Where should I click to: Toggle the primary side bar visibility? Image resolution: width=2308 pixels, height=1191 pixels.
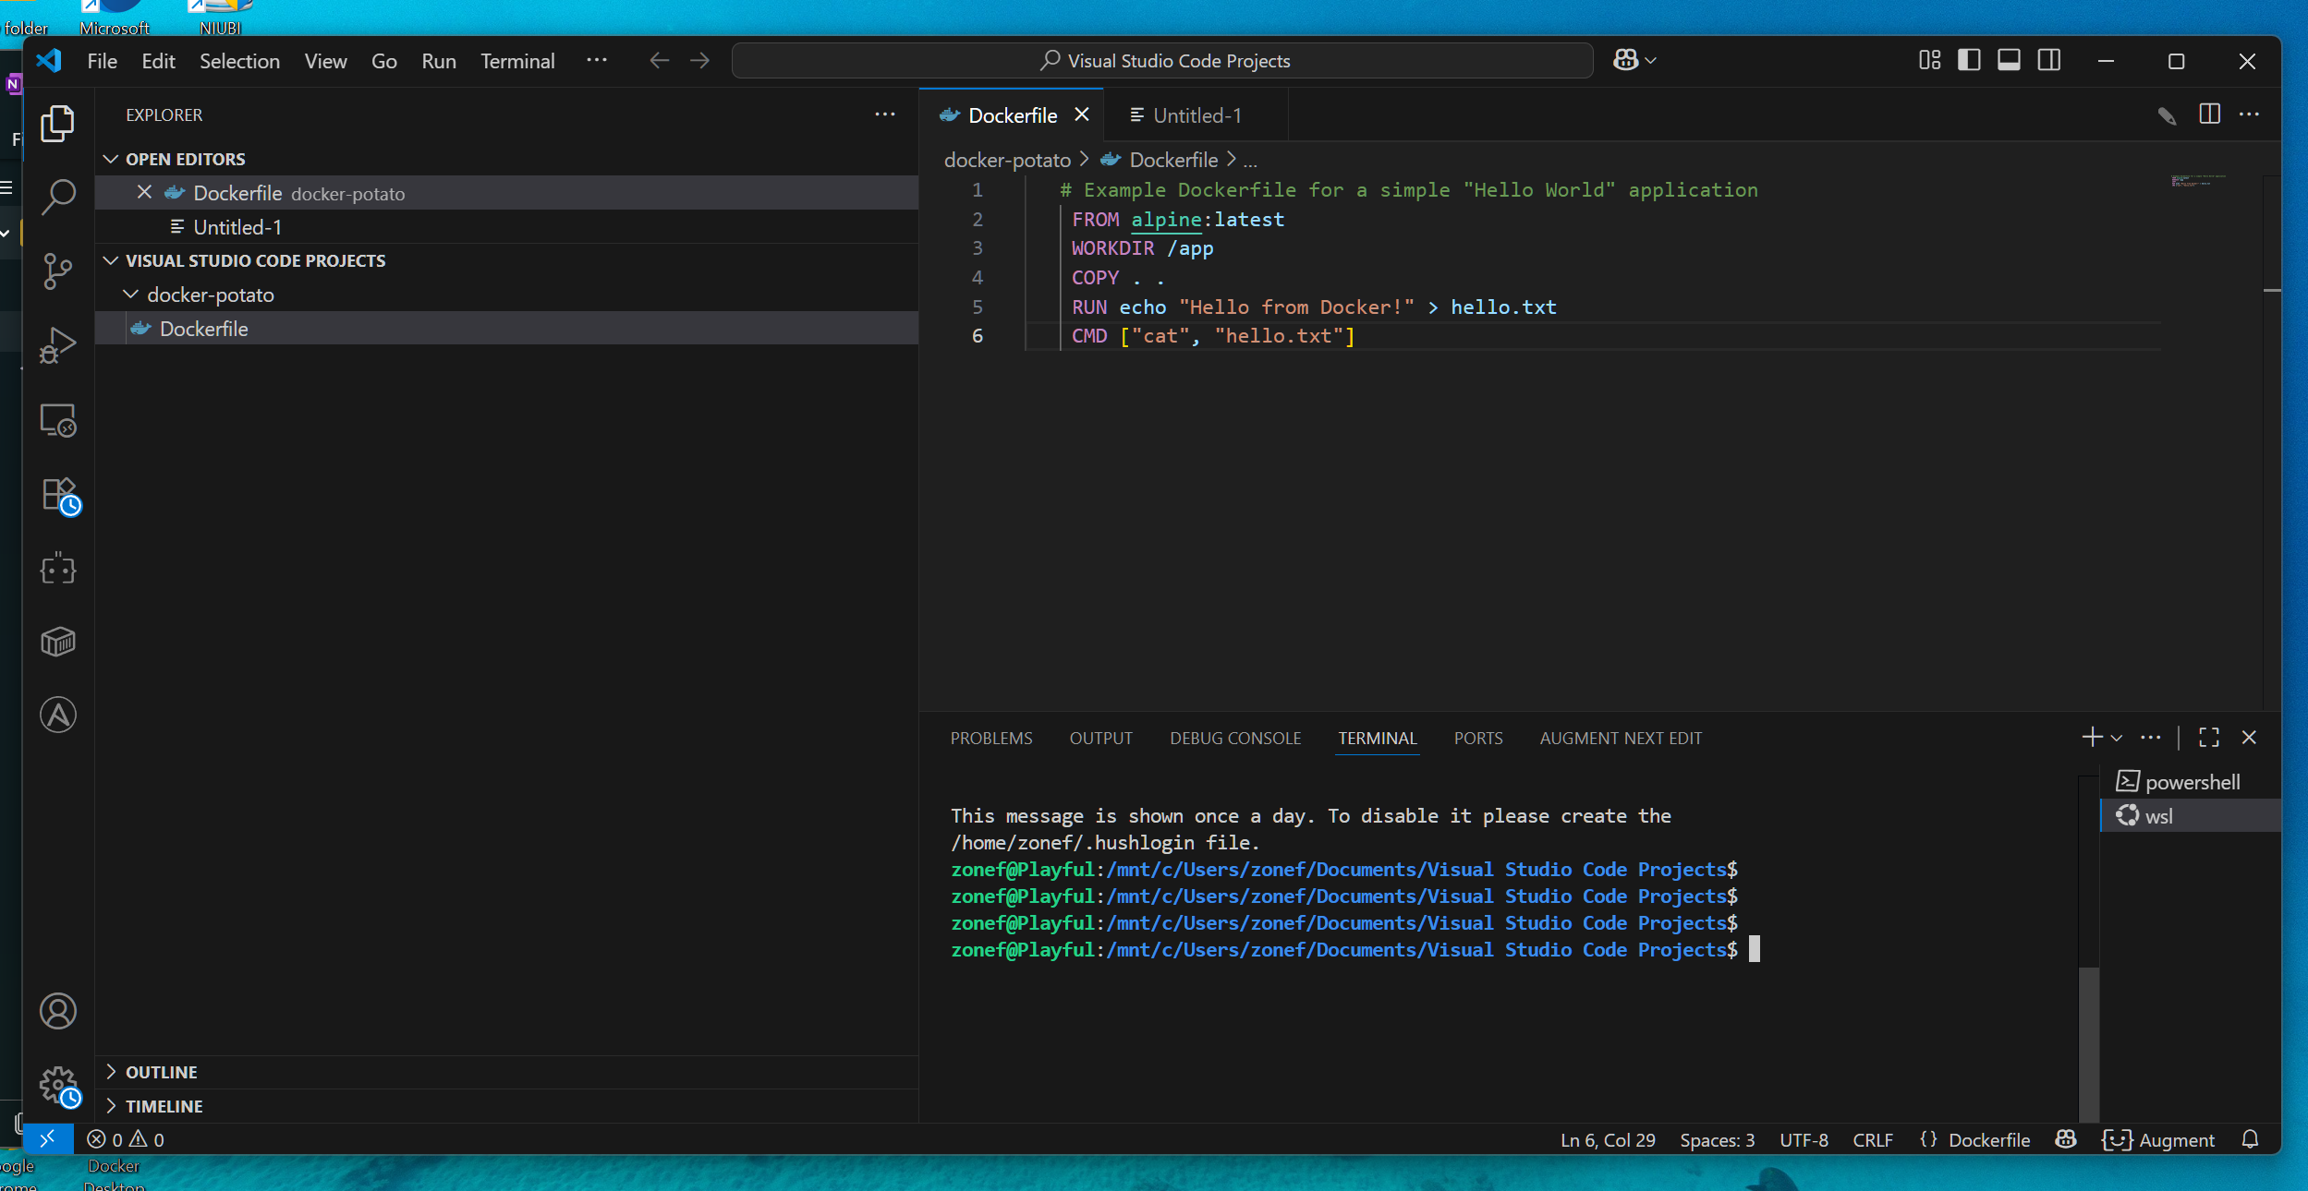(x=1969, y=61)
